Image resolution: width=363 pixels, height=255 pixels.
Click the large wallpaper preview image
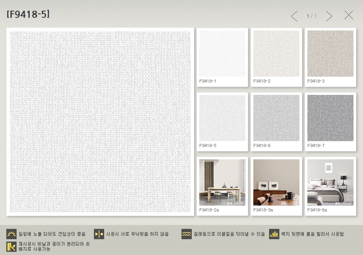[100, 122]
